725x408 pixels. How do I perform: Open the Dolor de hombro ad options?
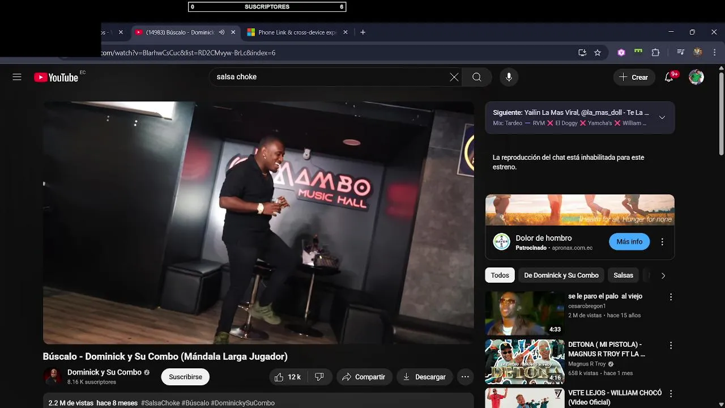coord(662,242)
